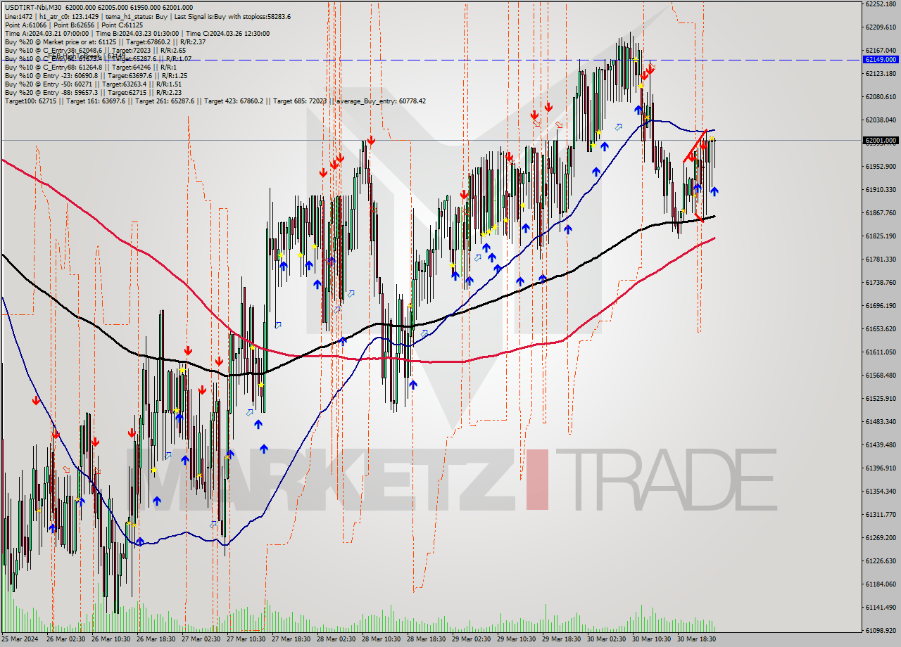Screen dimensions: 901x647
Task: Click the 61269.200 price axis label
Action: [x=881, y=537]
